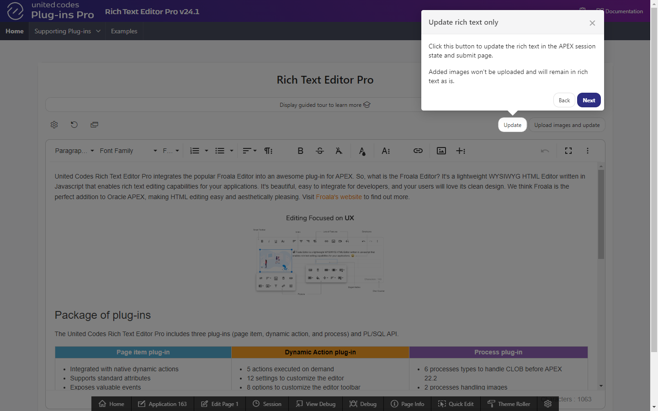The image size is (658, 411).
Task: Open the Examples navigation tab
Action: [x=124, y=31]
